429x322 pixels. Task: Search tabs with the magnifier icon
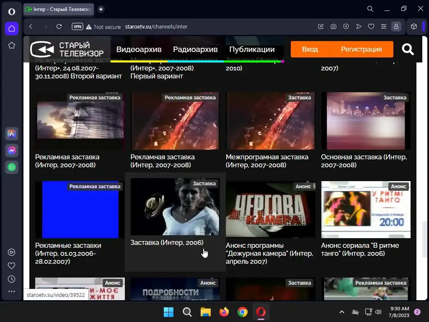pos(370,9)
